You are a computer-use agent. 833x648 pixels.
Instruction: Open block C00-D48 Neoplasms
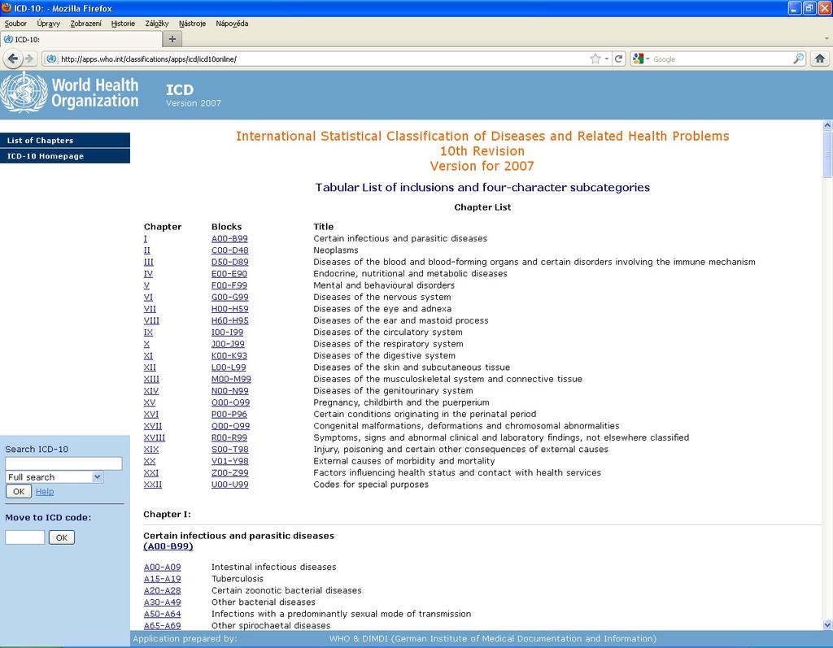pos(230,250)
